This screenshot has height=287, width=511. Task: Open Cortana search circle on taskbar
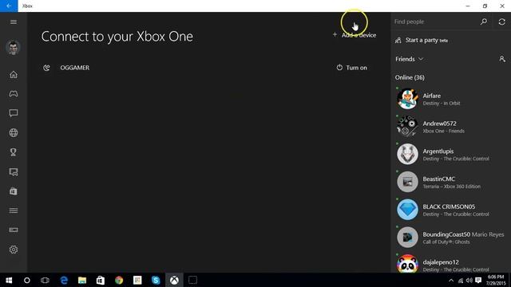26,280
